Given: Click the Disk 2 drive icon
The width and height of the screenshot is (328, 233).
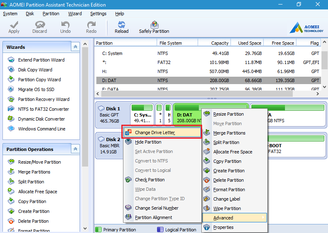Looking at the screenshot, I should tap(101, 139).
